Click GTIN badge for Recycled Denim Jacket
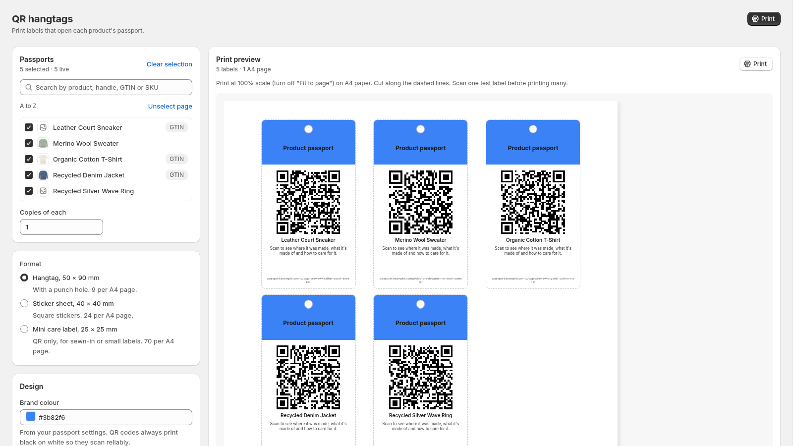 click(176, 175)
